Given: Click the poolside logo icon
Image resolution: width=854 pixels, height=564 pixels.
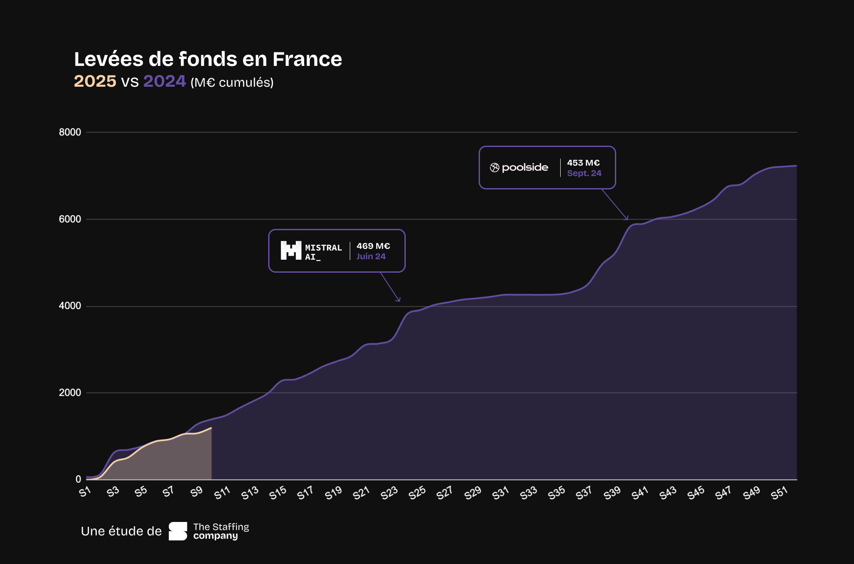Looking at the screenshot, I should click(x=494, y=168).
